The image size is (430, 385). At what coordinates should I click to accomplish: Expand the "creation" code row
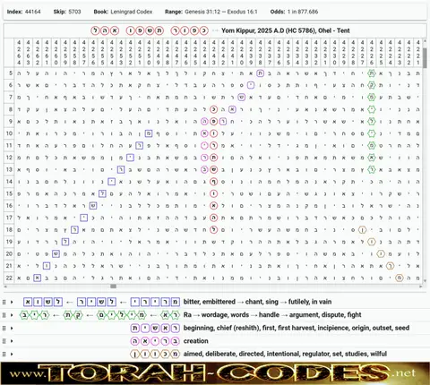point(12,341)
